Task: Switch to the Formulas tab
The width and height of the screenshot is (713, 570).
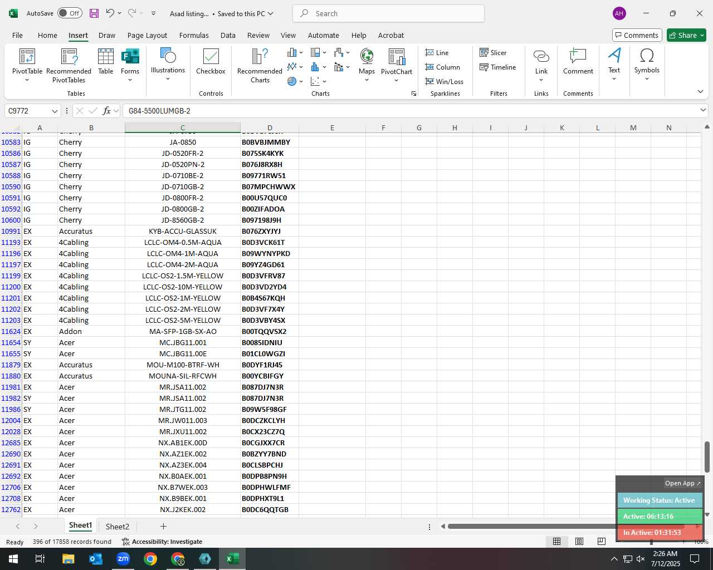Action: (194, 35)
